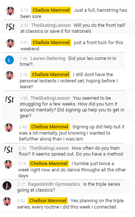Screen dimensions: 135x217
Task: Jump to 3:52 timestamp
Action: click(21, 201)
